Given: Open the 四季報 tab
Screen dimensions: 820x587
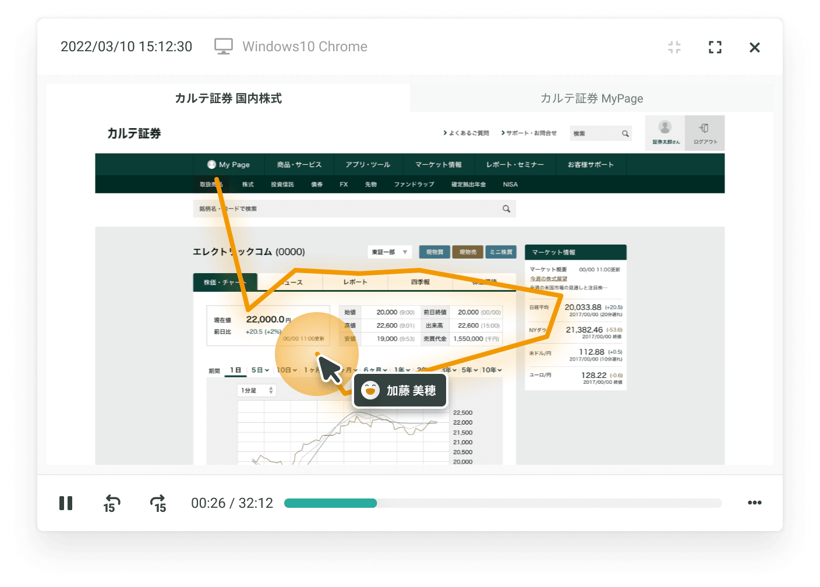Looking at the screenshot, I should pos(420,282).
